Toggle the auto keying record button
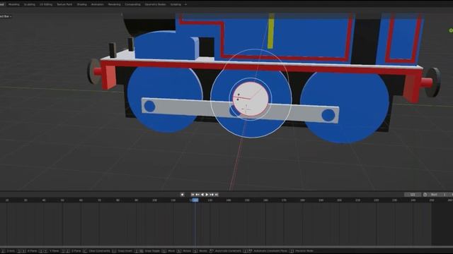This screenshot has height=254, width=453. click(x=183, y=195)
